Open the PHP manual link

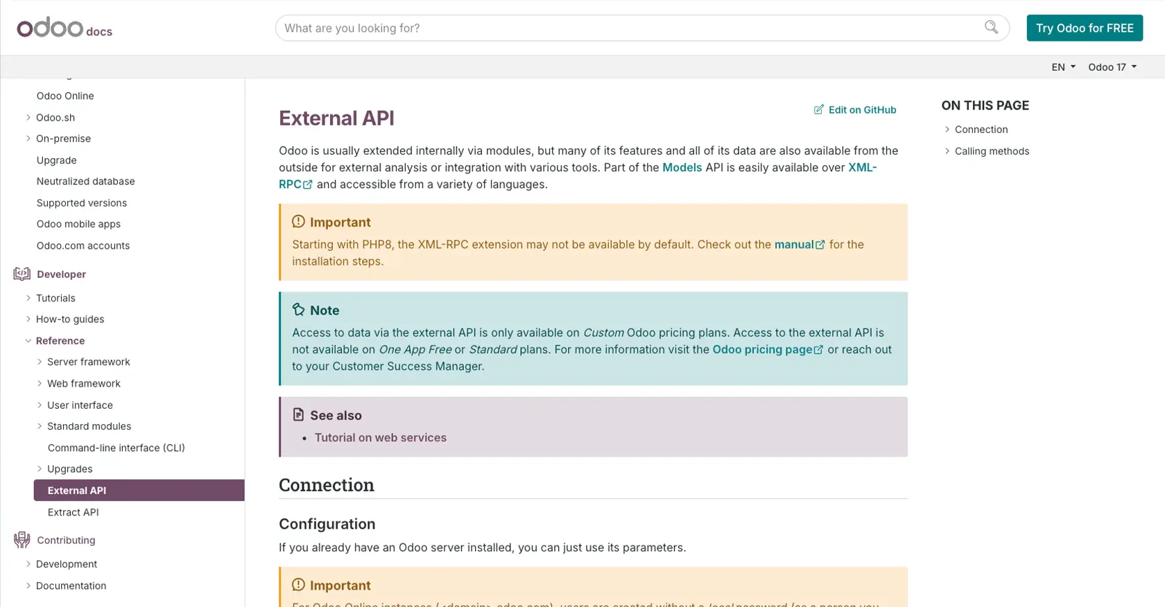pyautogui.click(x=800, y=245)
